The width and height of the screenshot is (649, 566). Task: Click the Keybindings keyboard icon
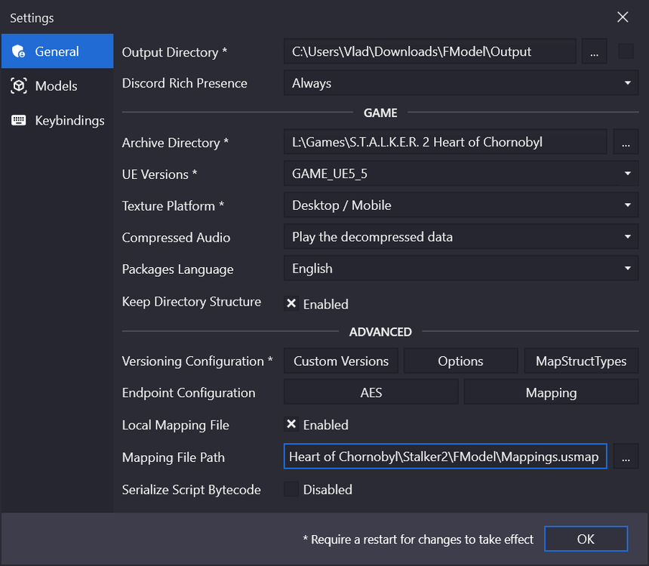point(19,121)
